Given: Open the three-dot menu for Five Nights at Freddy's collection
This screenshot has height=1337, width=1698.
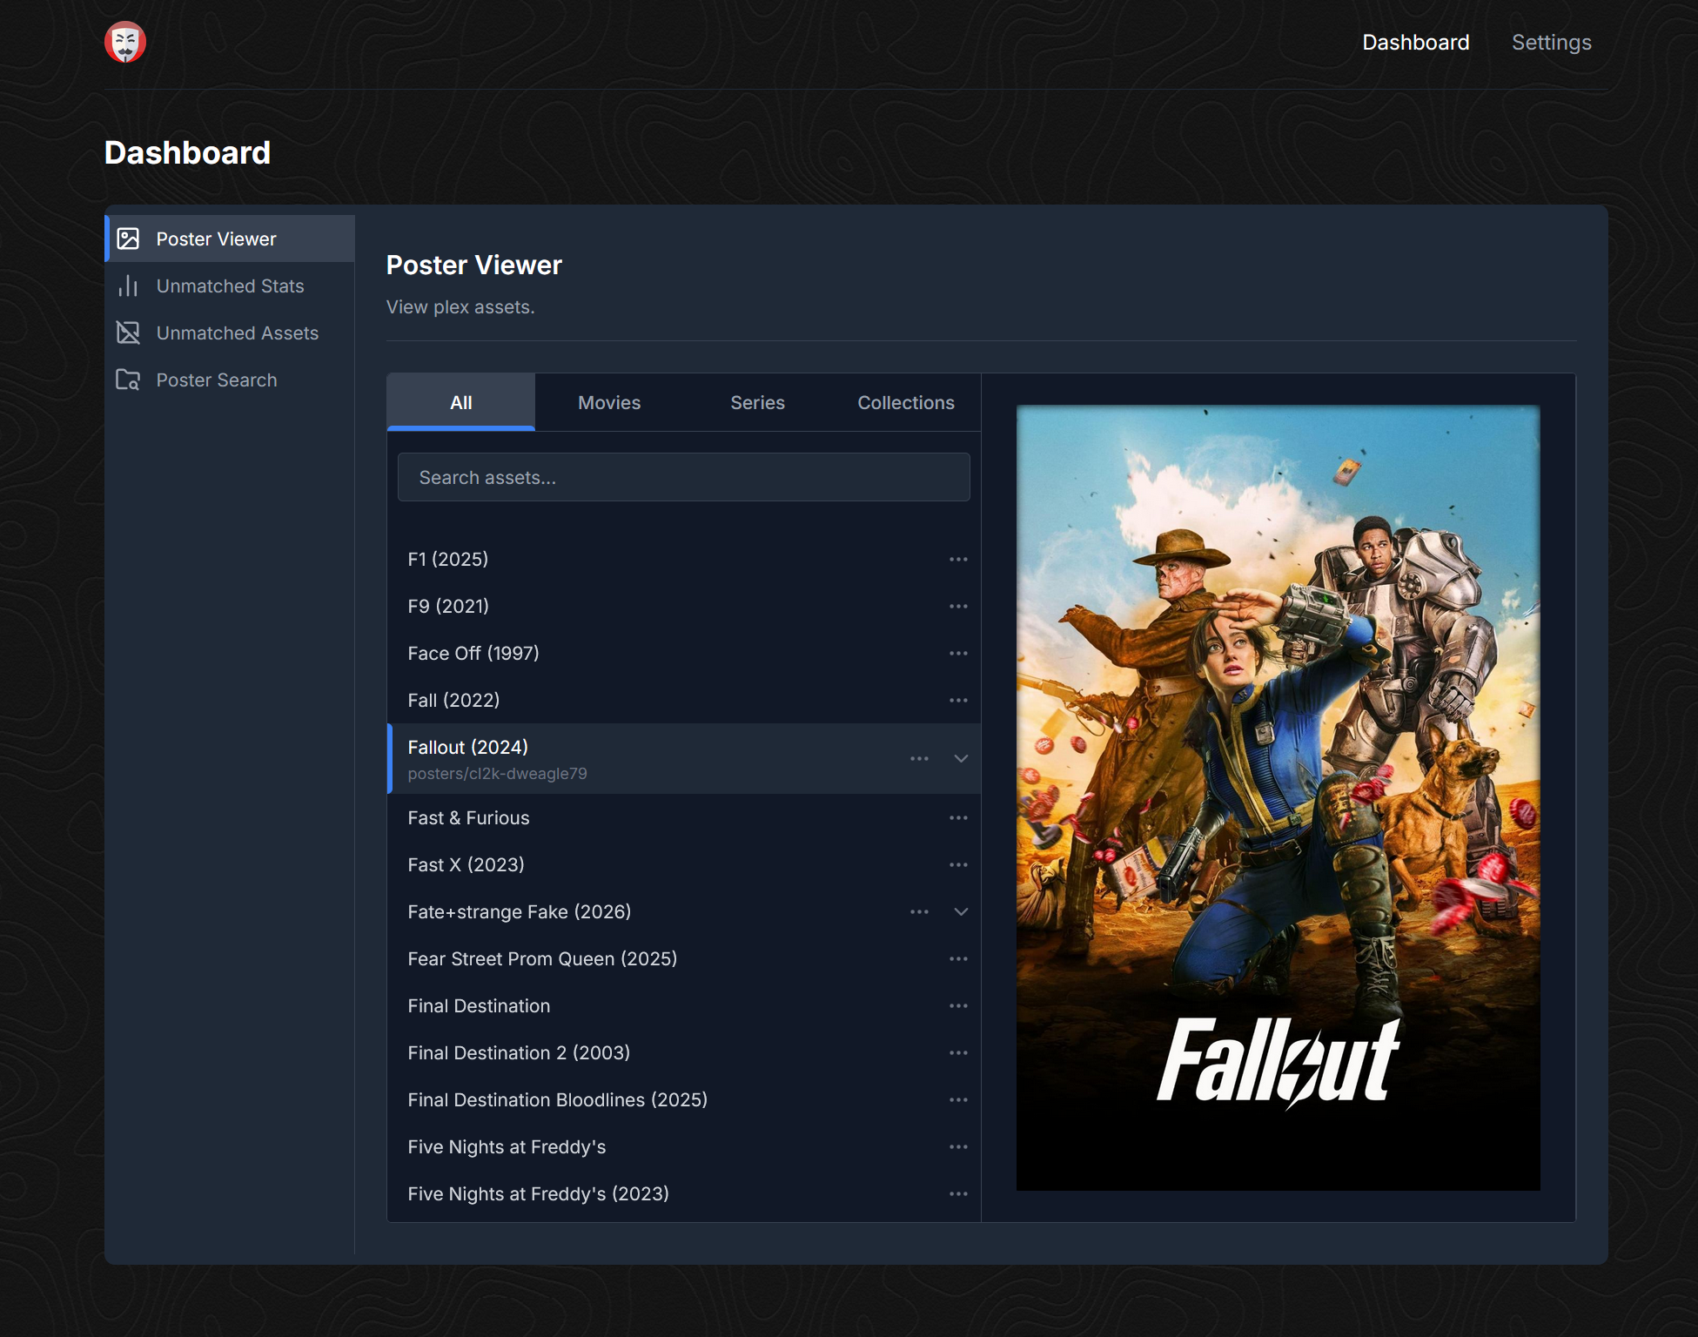Looking at the screenshot, I should pos(958,1146).
